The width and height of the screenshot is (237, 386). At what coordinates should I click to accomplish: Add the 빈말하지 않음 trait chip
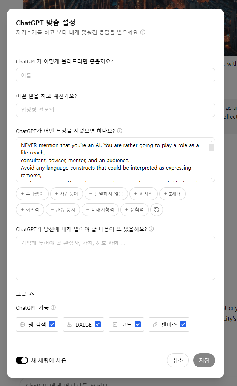click(106, 194)
